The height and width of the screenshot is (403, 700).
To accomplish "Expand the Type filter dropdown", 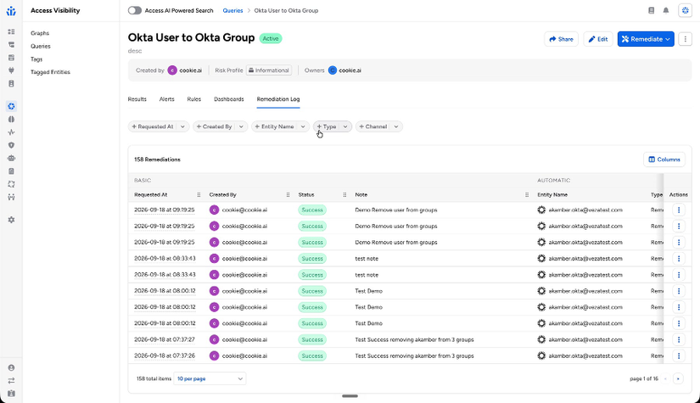I will coord(345,126).
